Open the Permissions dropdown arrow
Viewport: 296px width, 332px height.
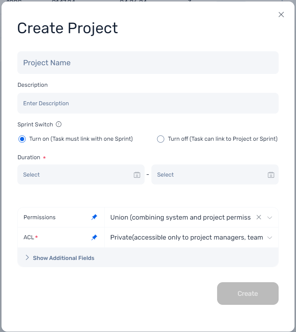coord(270,217)
